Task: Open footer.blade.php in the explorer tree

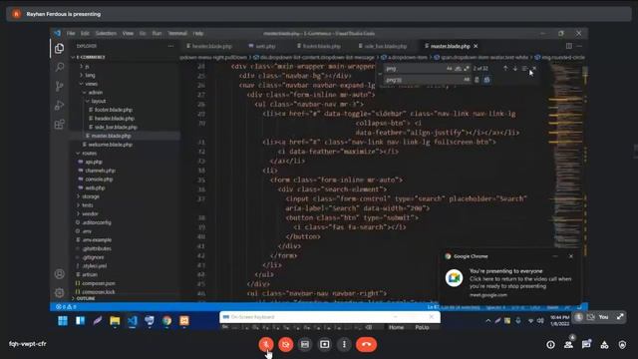Action: [x=113, y=110]
